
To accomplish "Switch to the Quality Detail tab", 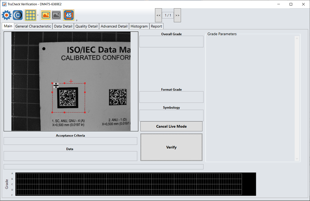I will [x=86, y=26].
